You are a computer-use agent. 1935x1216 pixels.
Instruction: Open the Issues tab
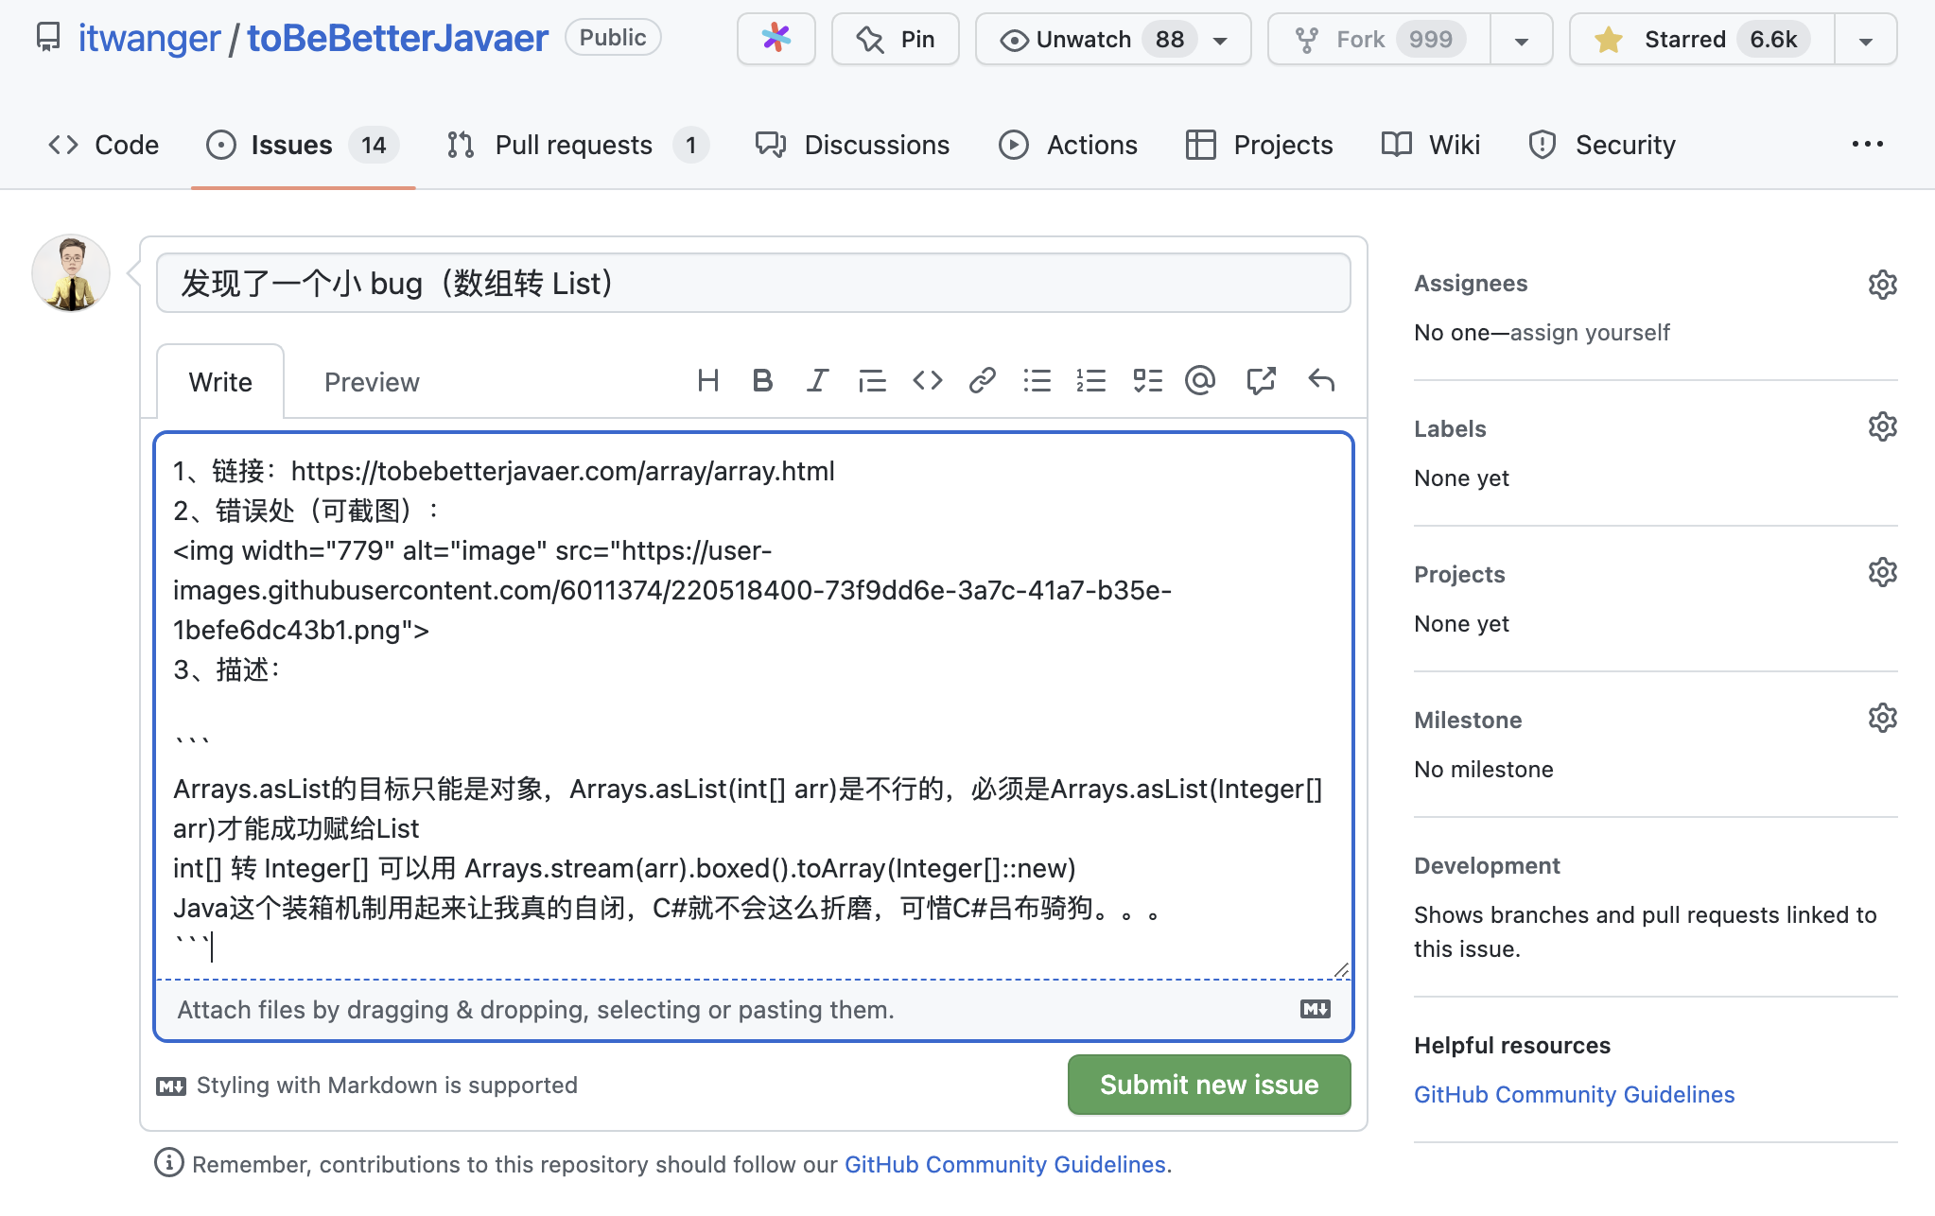point(303,145)
